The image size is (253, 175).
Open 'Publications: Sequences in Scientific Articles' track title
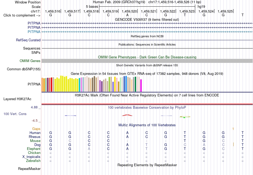[147, 44]
